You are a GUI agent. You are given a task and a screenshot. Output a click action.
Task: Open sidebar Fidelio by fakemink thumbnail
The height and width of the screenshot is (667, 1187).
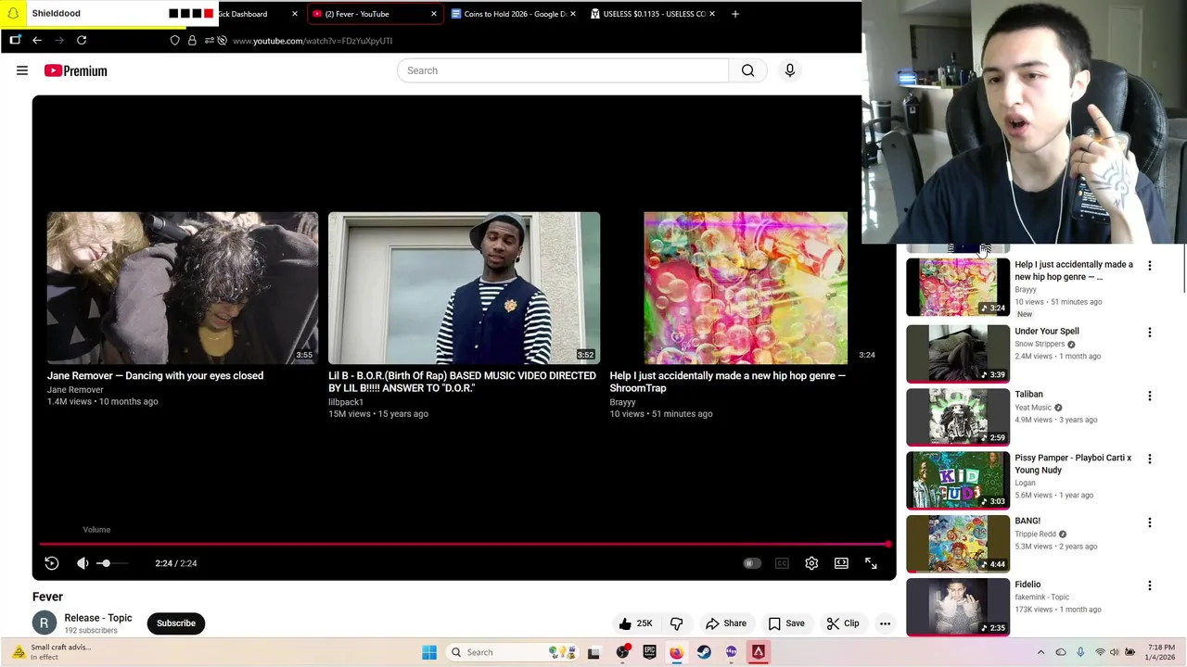click(x=958, y=607)
